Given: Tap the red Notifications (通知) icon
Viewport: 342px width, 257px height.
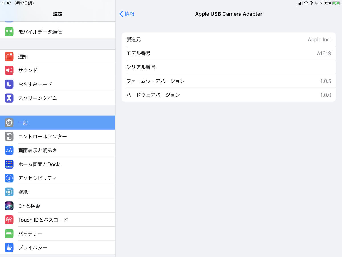Looking at the screenshot, I should click(x=9, y=57).
